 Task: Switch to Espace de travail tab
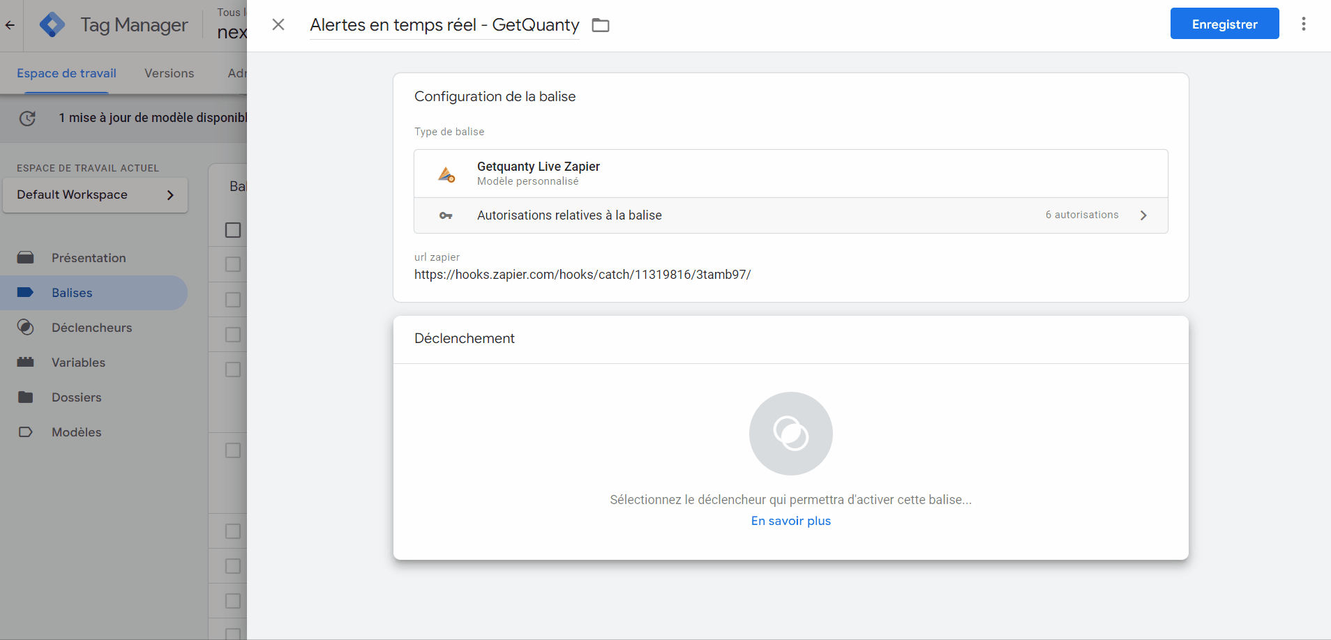click(x=66, y=73)
